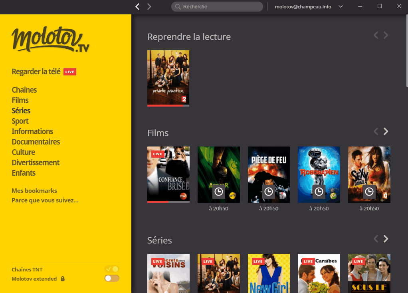This screenshot has width=408, height=293.
Task: Click the Reprendre la lecture heading
Action: (x=189, y=37)
